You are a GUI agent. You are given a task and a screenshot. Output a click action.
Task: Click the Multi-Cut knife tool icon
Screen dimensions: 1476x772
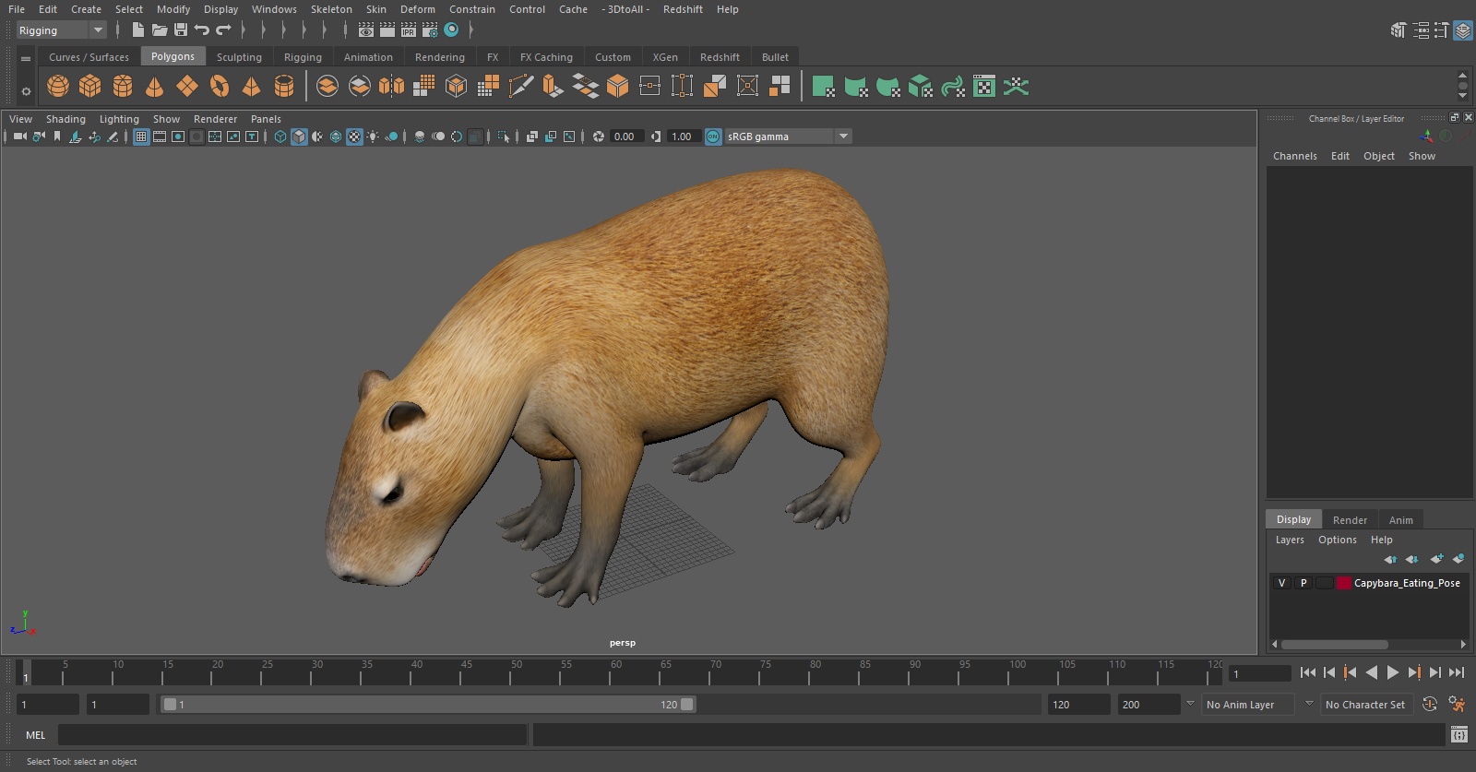click(520, 87)
